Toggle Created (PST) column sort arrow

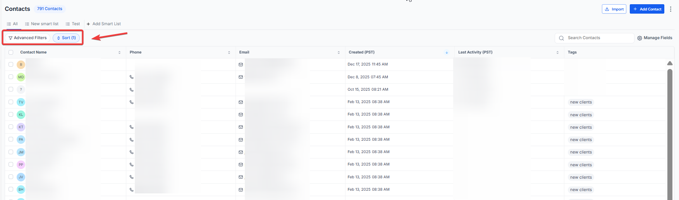point(447,52)
